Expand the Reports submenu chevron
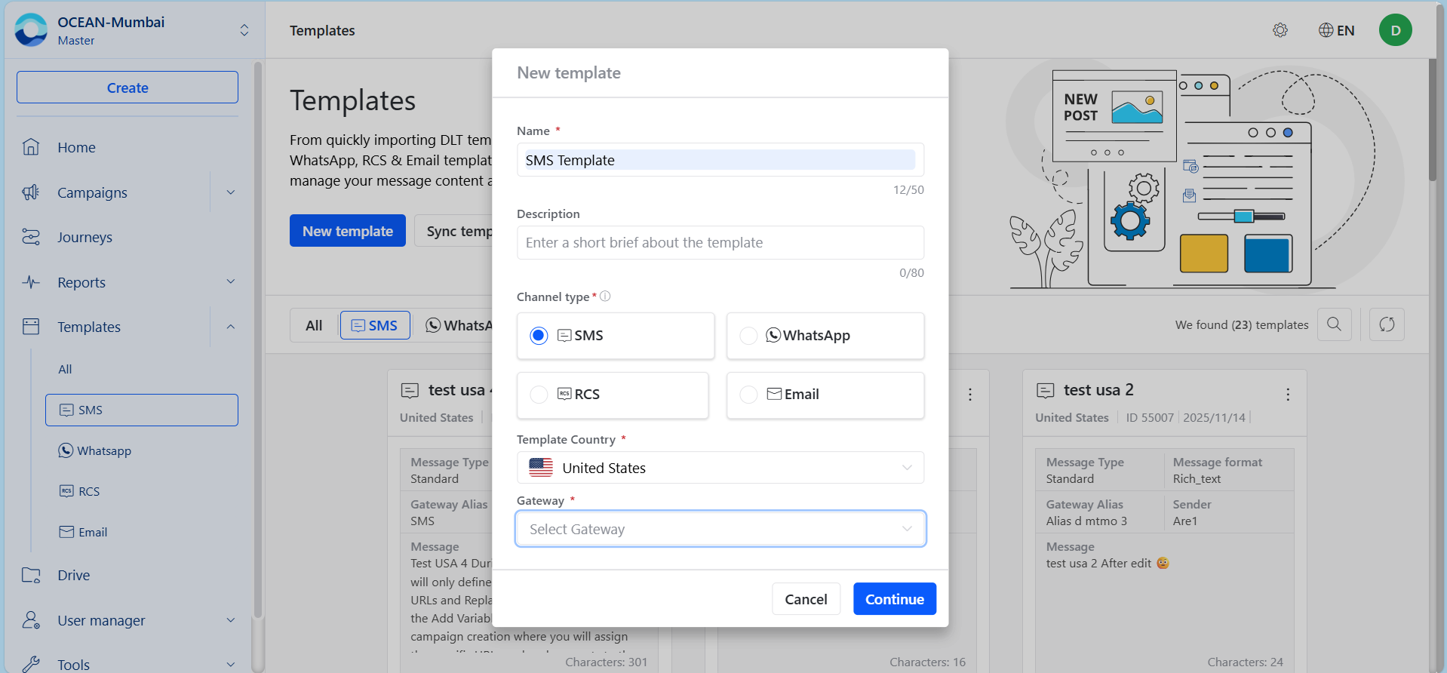This screenshot has width=1447, height=673. point(231,281)
